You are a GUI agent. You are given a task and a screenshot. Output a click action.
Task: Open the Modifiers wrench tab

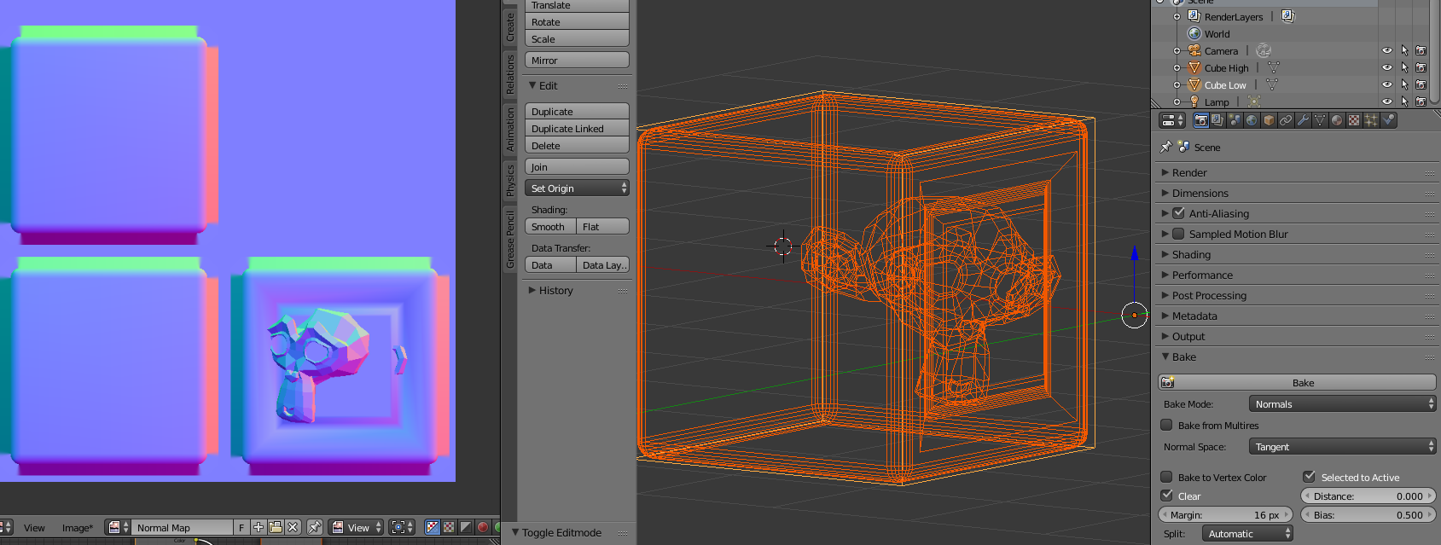pos(1303,120)
